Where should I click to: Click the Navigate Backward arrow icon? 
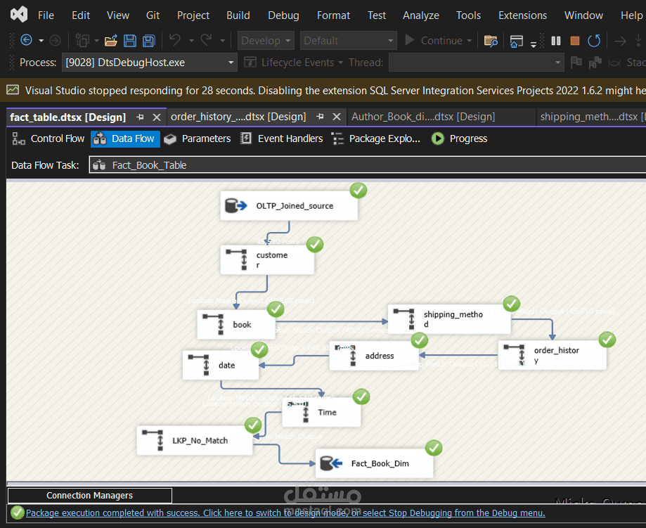point(26,41)
